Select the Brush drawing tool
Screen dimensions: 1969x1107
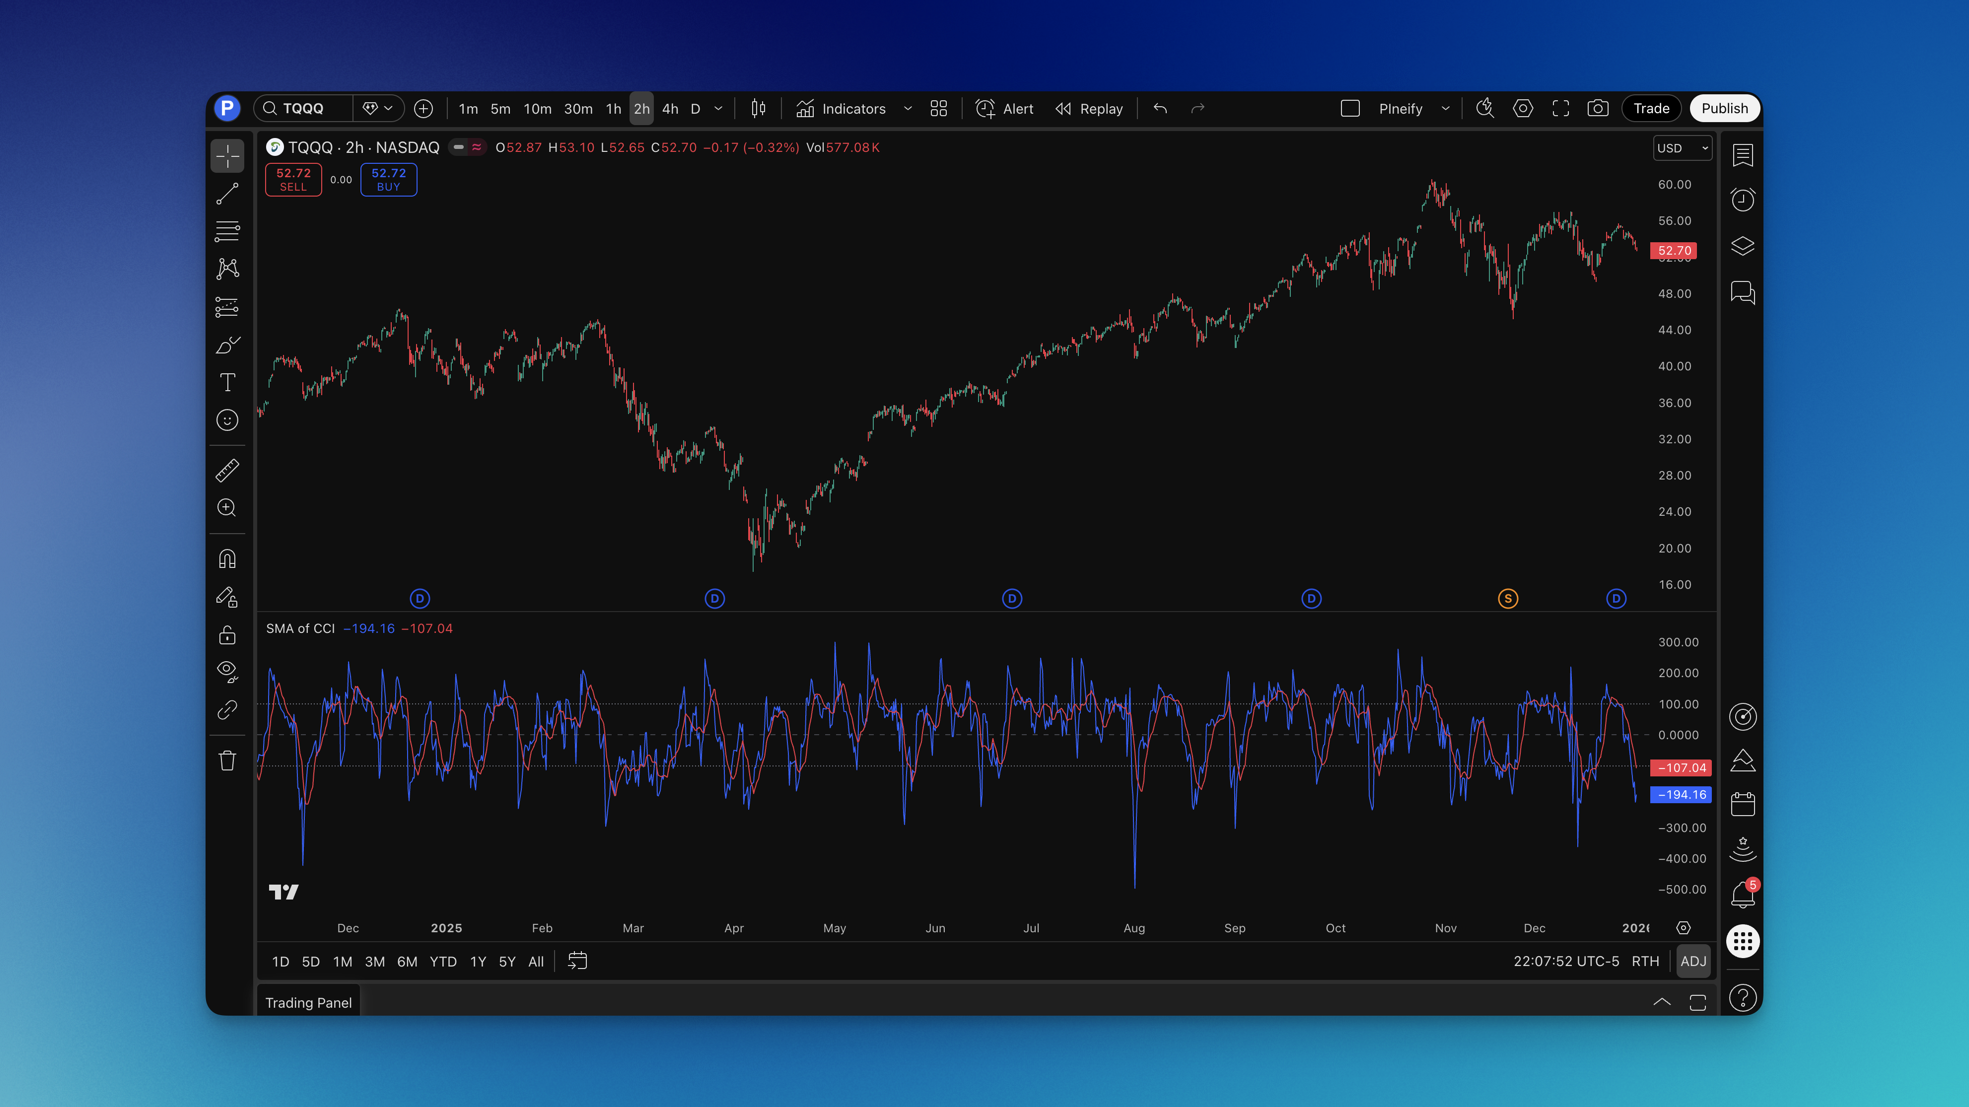coord(227,346)
